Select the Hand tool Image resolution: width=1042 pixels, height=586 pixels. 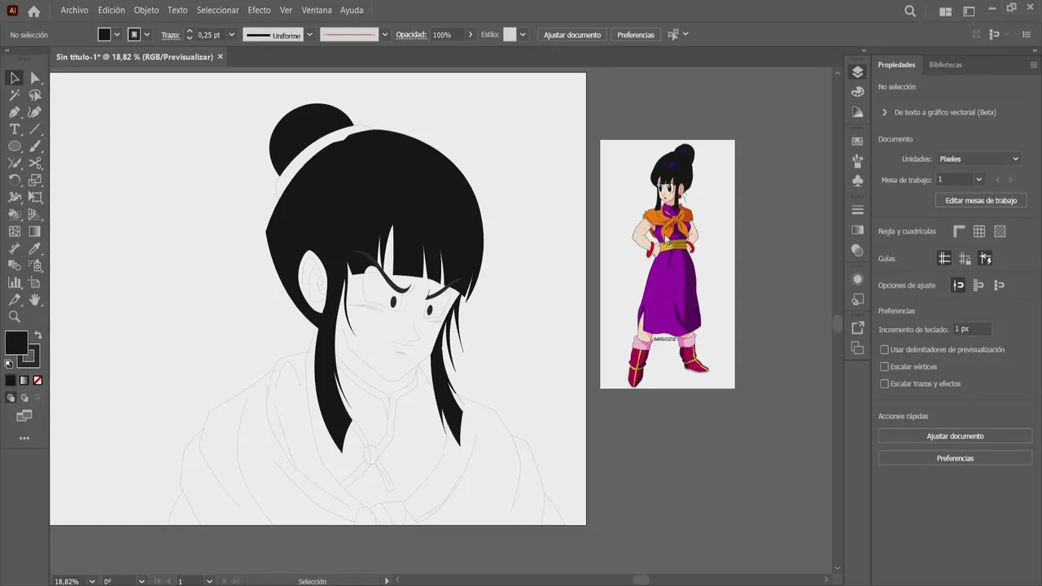35,300
